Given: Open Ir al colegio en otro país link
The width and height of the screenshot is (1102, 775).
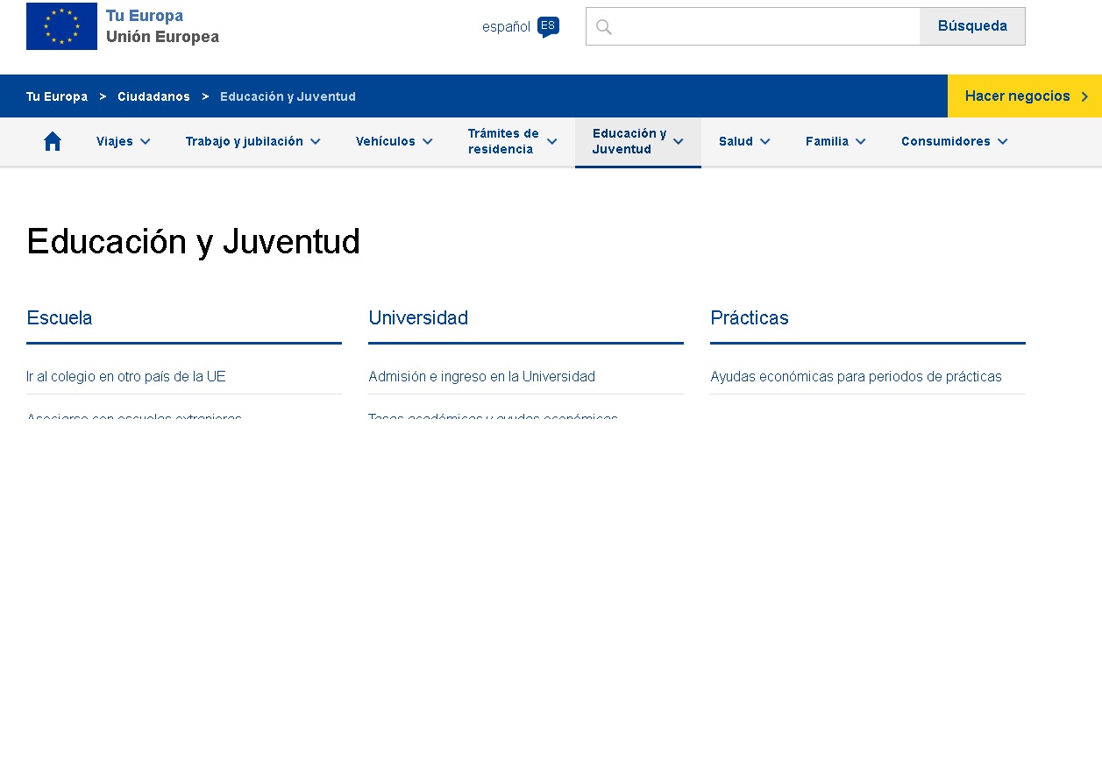Looking at the screenshot, I should 126,377.
